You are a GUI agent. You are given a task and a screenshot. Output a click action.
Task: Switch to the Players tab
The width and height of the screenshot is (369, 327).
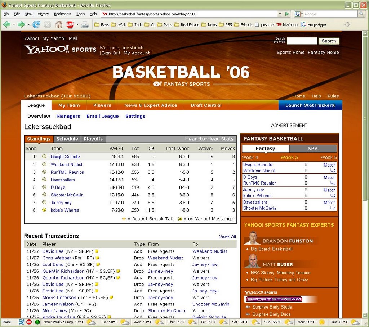coord(102,105)
